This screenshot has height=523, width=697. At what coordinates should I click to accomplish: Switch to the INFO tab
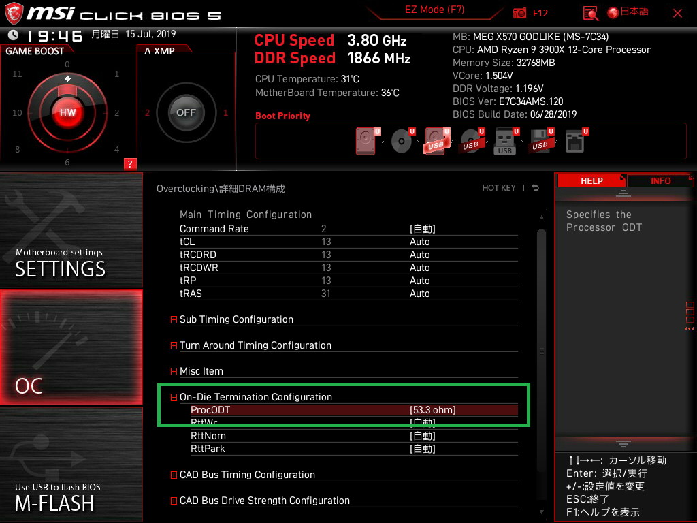[660, 180]
